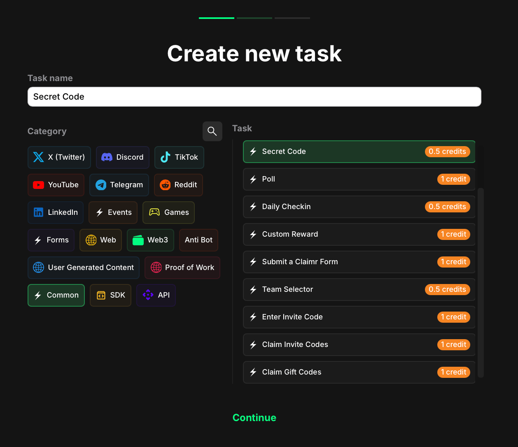Screen dimensions: 518x447
Task: Choose the Anti Bot category
Action: pyautogui.click(x=198, y=240)
